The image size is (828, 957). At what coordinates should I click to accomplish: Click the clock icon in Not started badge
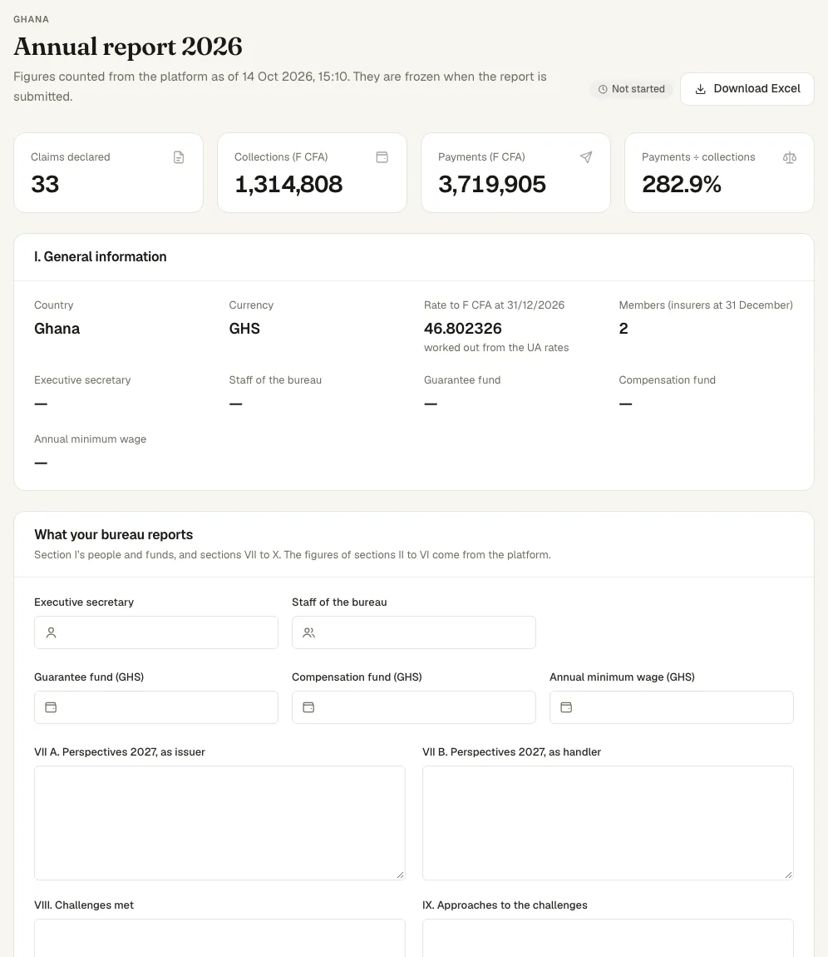pos(603,89)
